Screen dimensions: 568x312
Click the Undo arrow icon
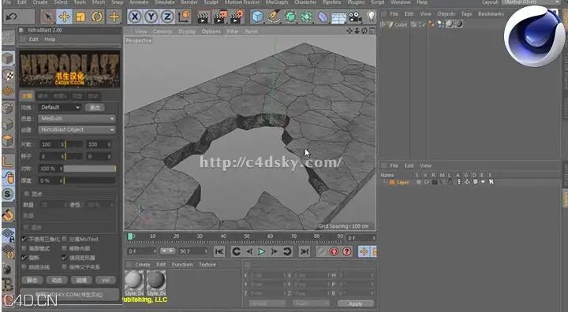(12, 17)
